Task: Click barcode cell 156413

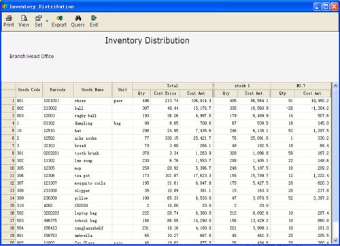Action: (x=58, y=228)
